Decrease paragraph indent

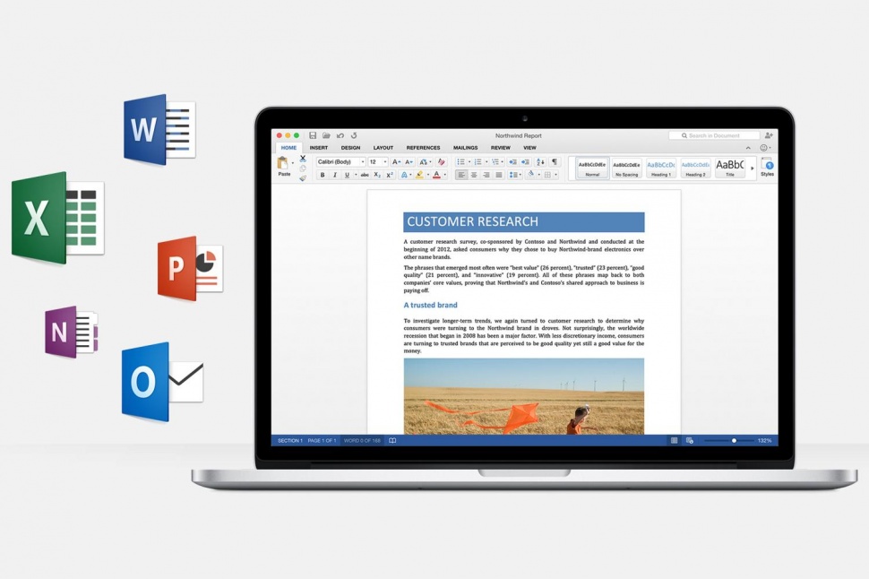point(512,162)
